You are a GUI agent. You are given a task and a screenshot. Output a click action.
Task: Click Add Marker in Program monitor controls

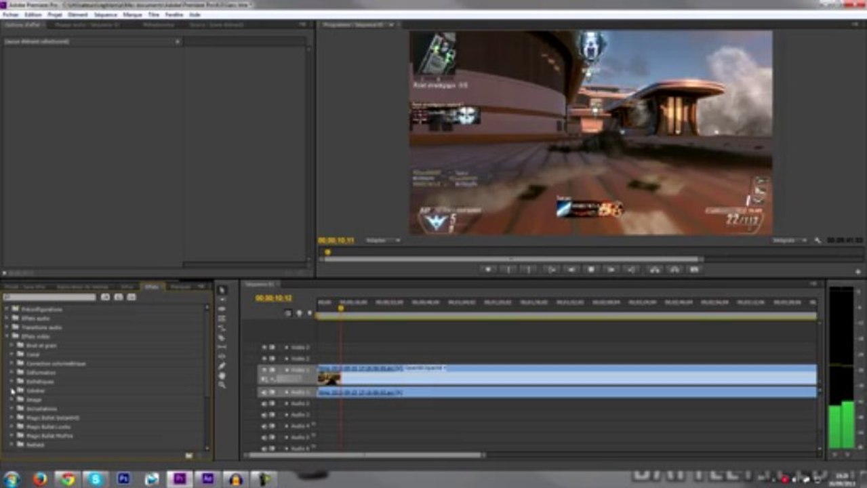pos(487,269)
